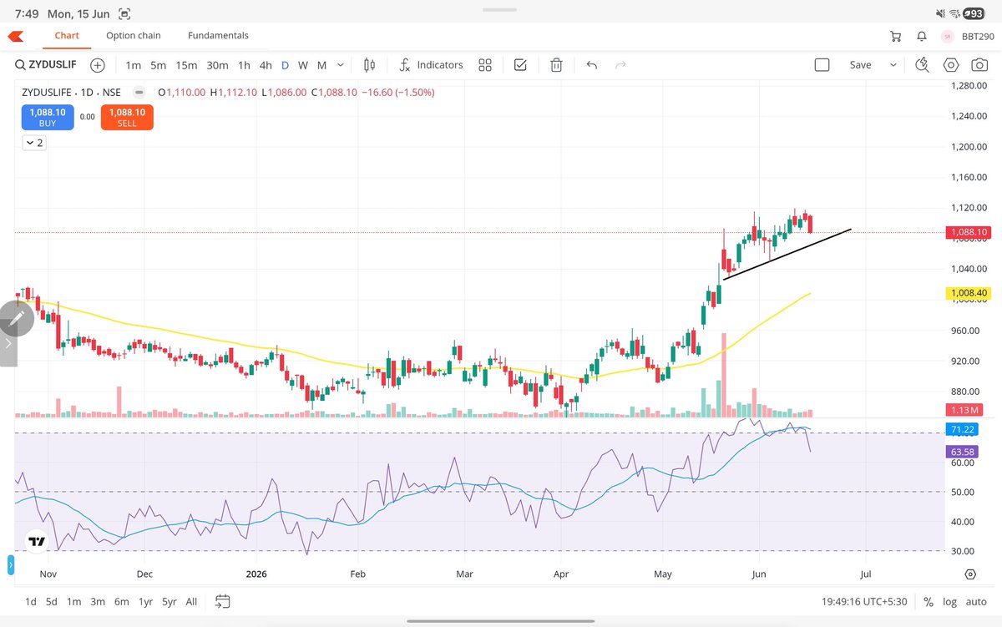Select the monthly M timeframe
Screen dimensions: 1002x627
[321, 65]
